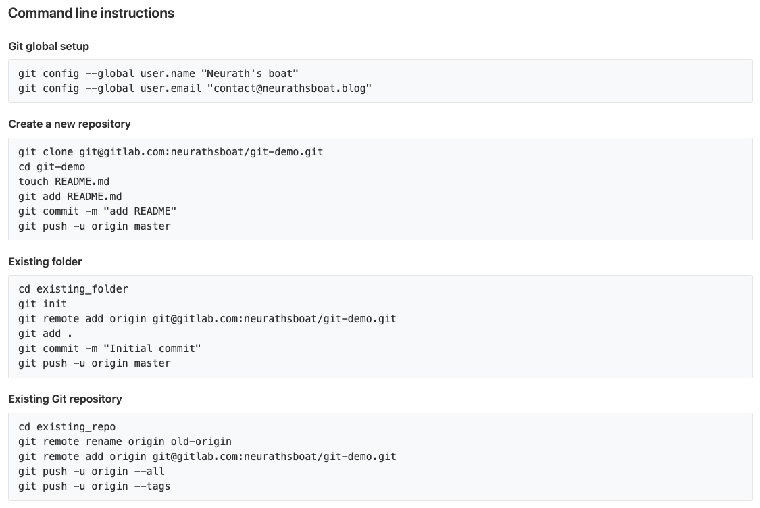Click the "Create a new repository" heading
Image resolution: width=760 pixels, height=508 pixels.
coord(70,124)
